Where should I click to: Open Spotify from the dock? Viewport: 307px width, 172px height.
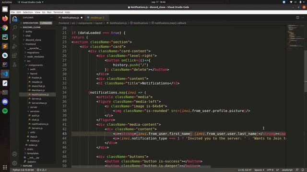click(5, 111)
